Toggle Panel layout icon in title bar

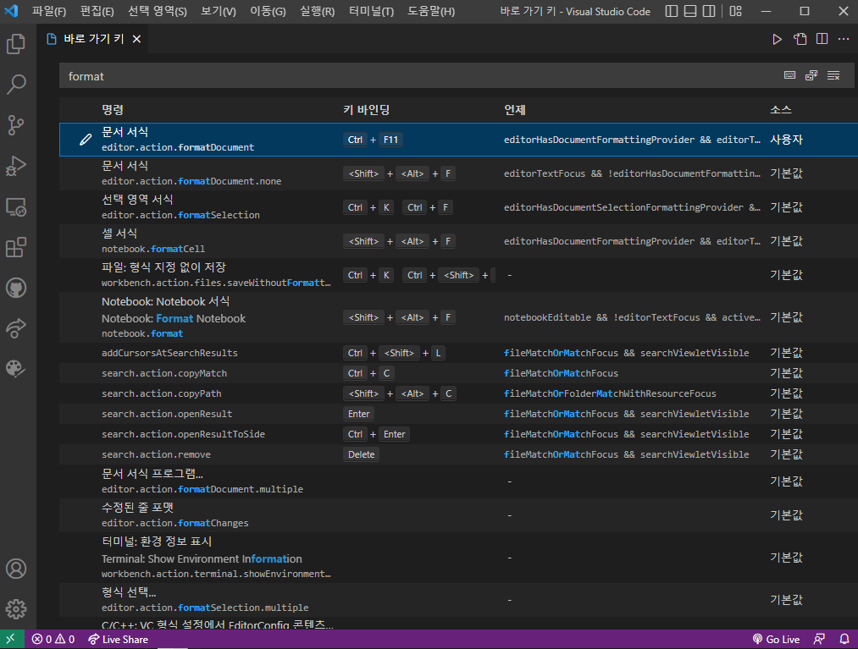tap(690, 11)
